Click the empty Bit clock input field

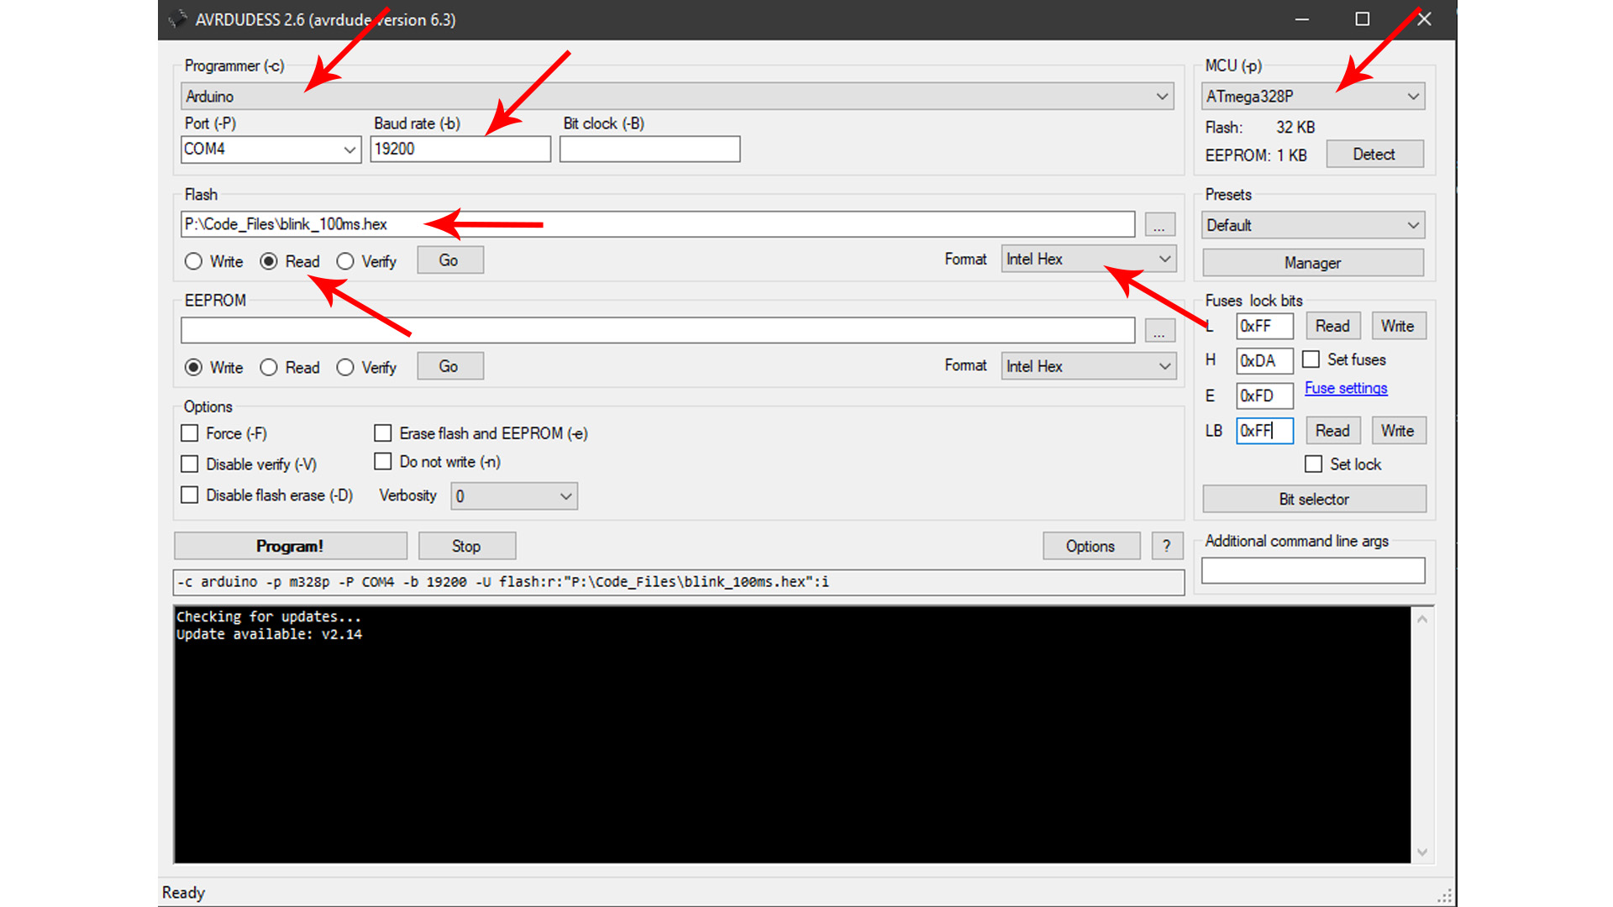coord(649,149)
